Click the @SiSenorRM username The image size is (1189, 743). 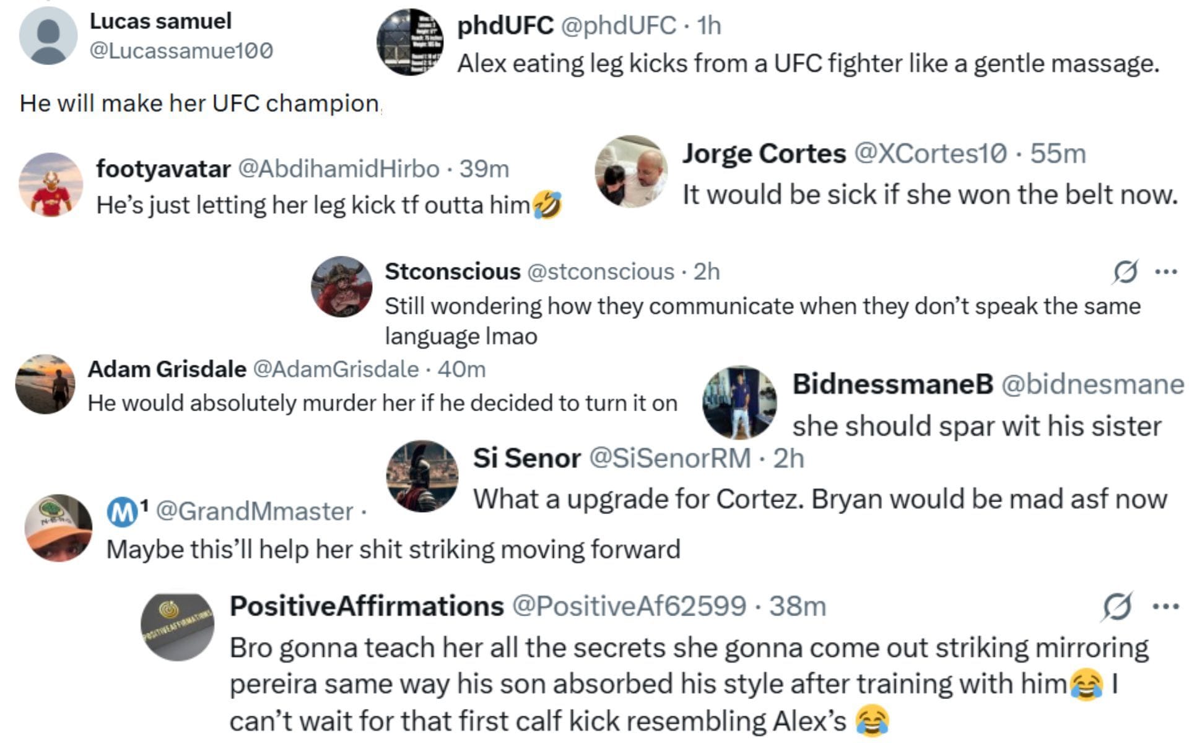pos(669,459)
